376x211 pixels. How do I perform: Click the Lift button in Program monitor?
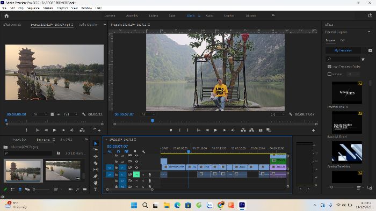coord(243,130)
